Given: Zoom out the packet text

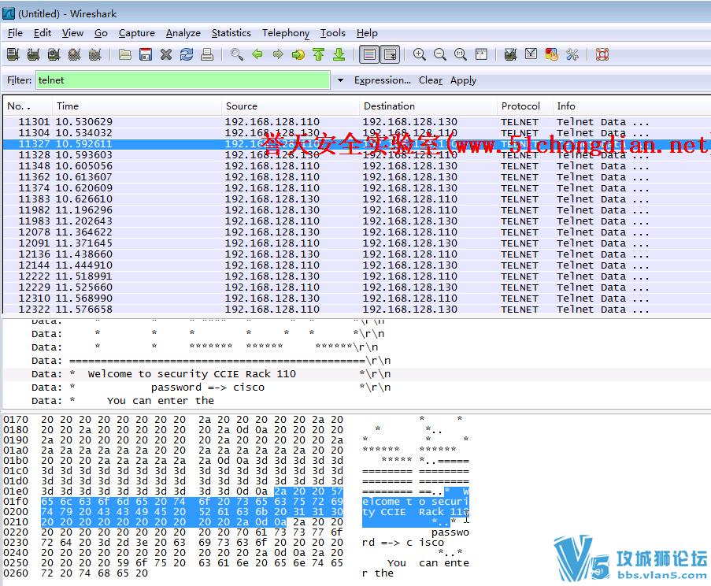Looking at the screenshot, I should 440,54.
